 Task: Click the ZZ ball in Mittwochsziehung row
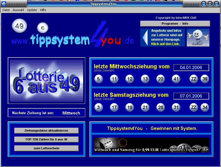[194, 79]
